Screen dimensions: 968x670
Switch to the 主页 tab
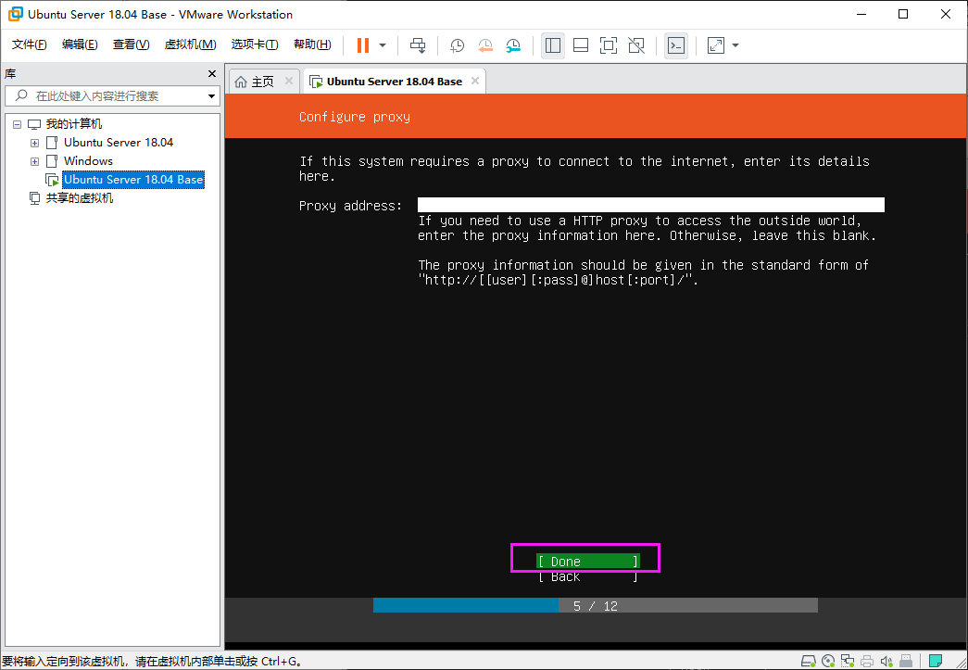pos(264,82)
